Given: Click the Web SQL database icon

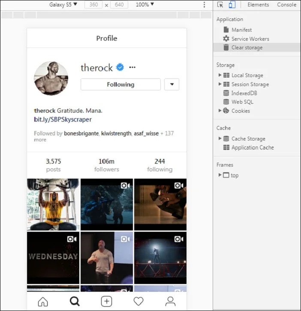Looking at the screenshot, I should [226, 102].
